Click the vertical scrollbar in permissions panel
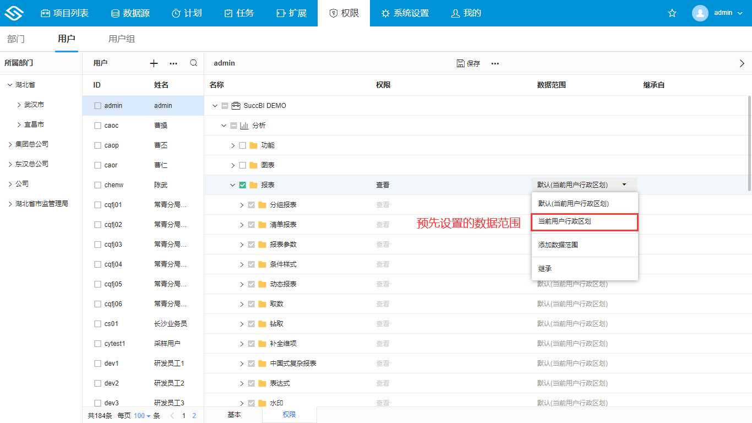Viewport: 752px width, 423px height. pyautogui.click(x=749, y=143)
